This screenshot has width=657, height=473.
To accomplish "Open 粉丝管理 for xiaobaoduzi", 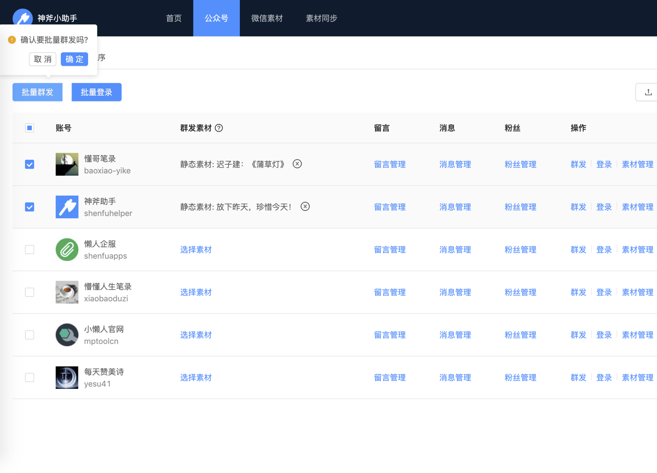I will 520,292.
